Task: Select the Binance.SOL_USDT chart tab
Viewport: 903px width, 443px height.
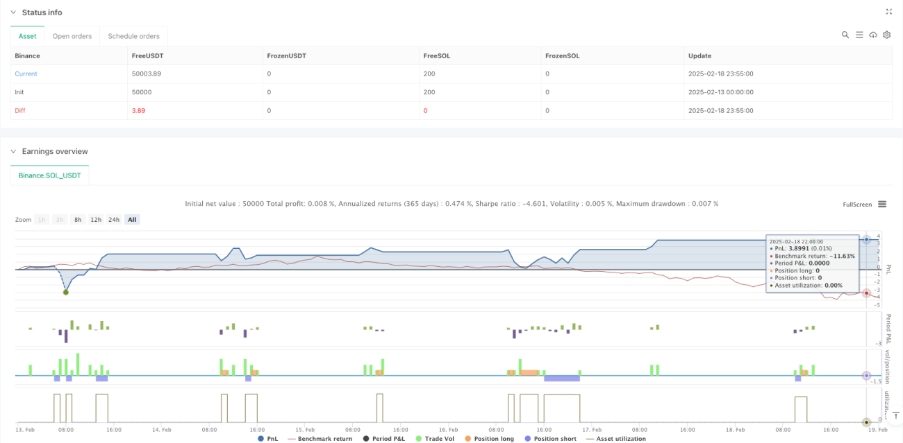Action: [49, 175]
